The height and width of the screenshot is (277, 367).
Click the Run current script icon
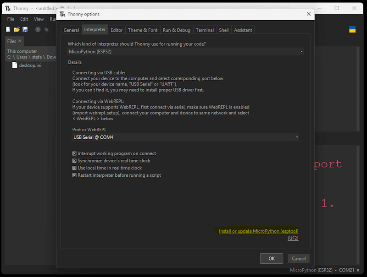point(38,30)
